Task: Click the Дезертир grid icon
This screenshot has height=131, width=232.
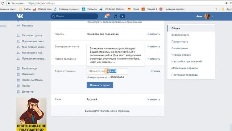Action: point(18,92)
